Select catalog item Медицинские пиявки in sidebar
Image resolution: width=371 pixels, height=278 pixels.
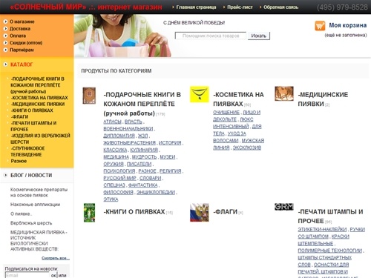coord(38,104)
